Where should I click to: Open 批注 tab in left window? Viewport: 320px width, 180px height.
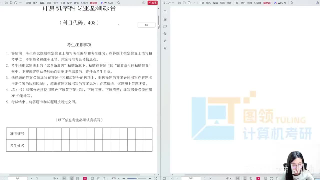click(56, 3)
